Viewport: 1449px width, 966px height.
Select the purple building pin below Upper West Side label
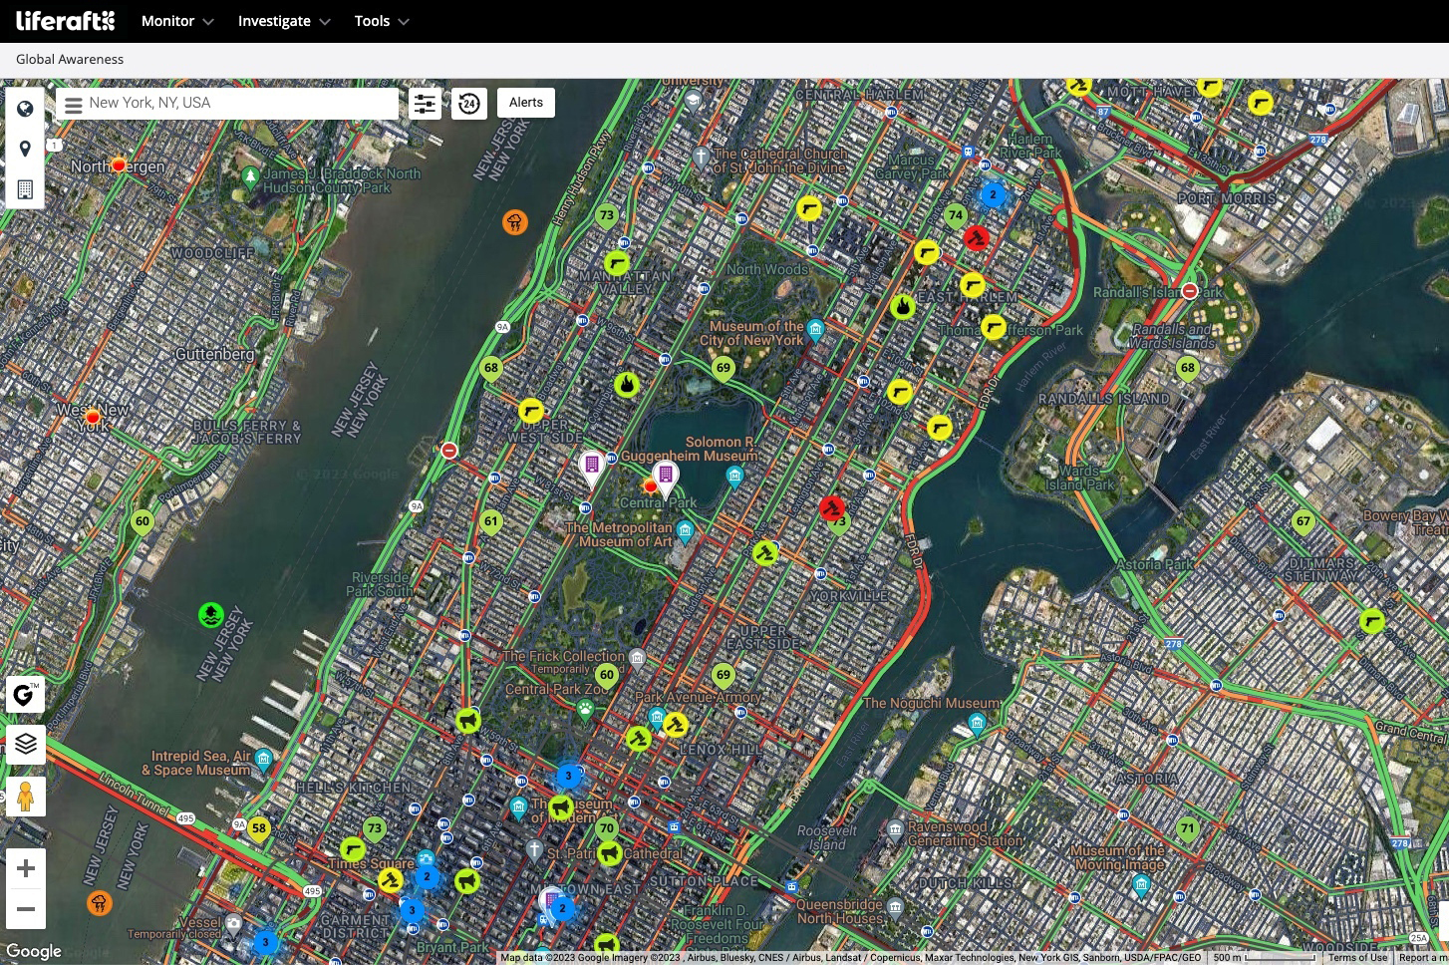592,467
